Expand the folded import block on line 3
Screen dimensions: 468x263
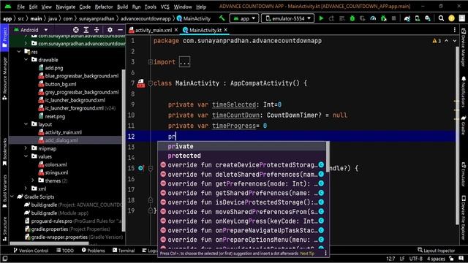coord(151,62)
